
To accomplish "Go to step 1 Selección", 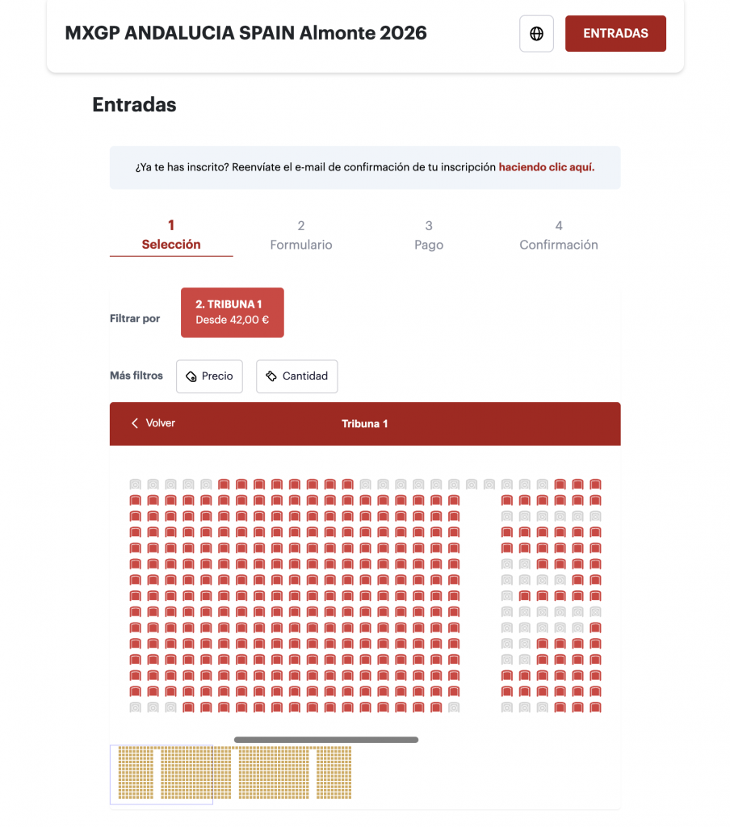I will click(x=171, y=235).
